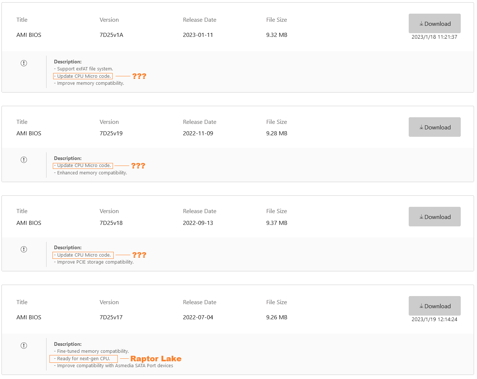The width and height of the screenshot is (477, 379).
Task: Click the info icon for BIOS 7D25v17
Action: 24,345
